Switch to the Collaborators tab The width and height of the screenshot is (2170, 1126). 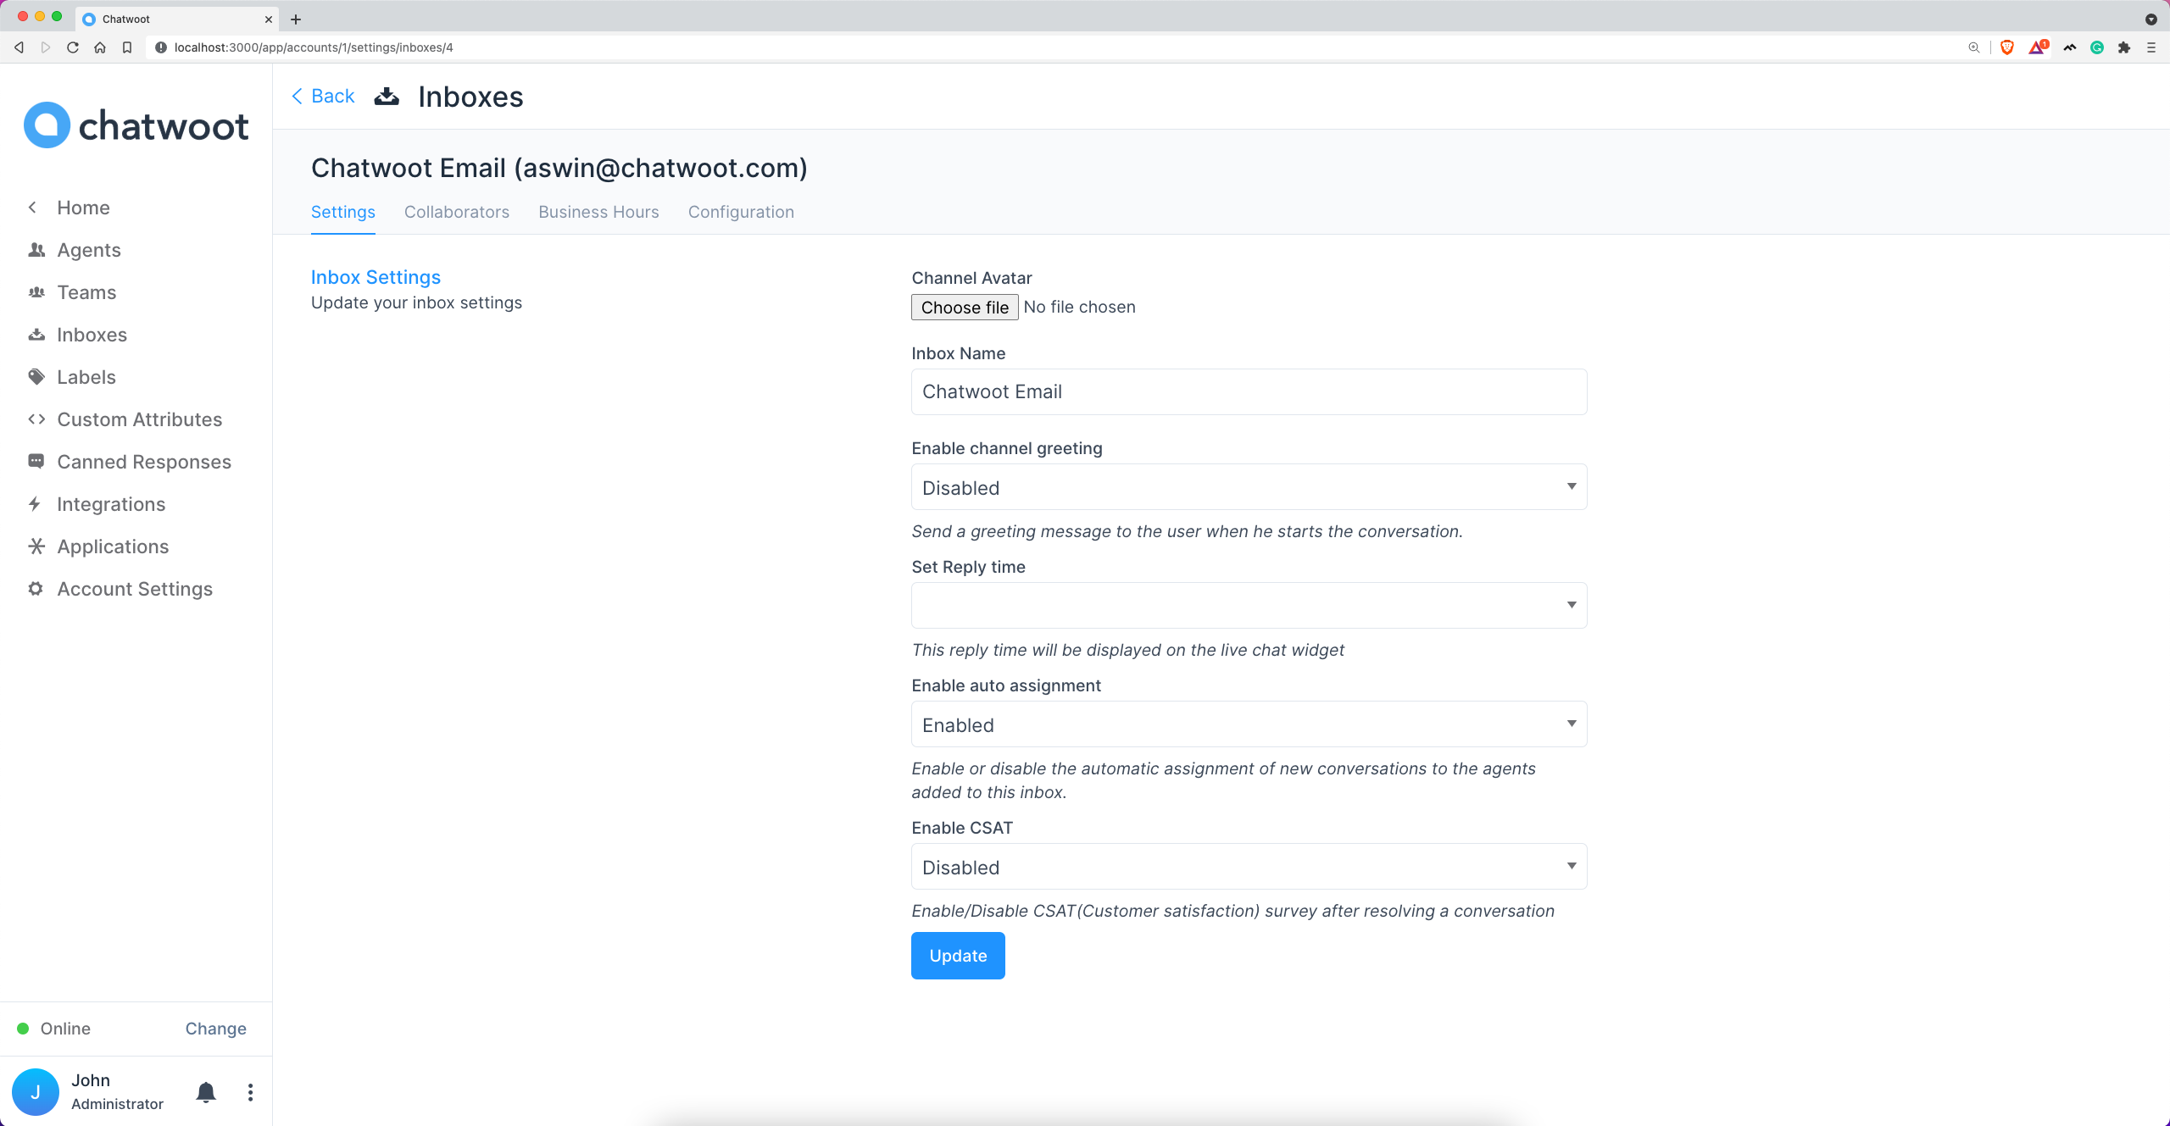[x=457, y=212]
